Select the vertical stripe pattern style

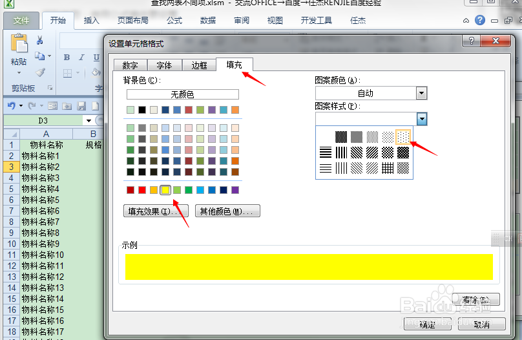pyautogui.click(x=341, y=153)
